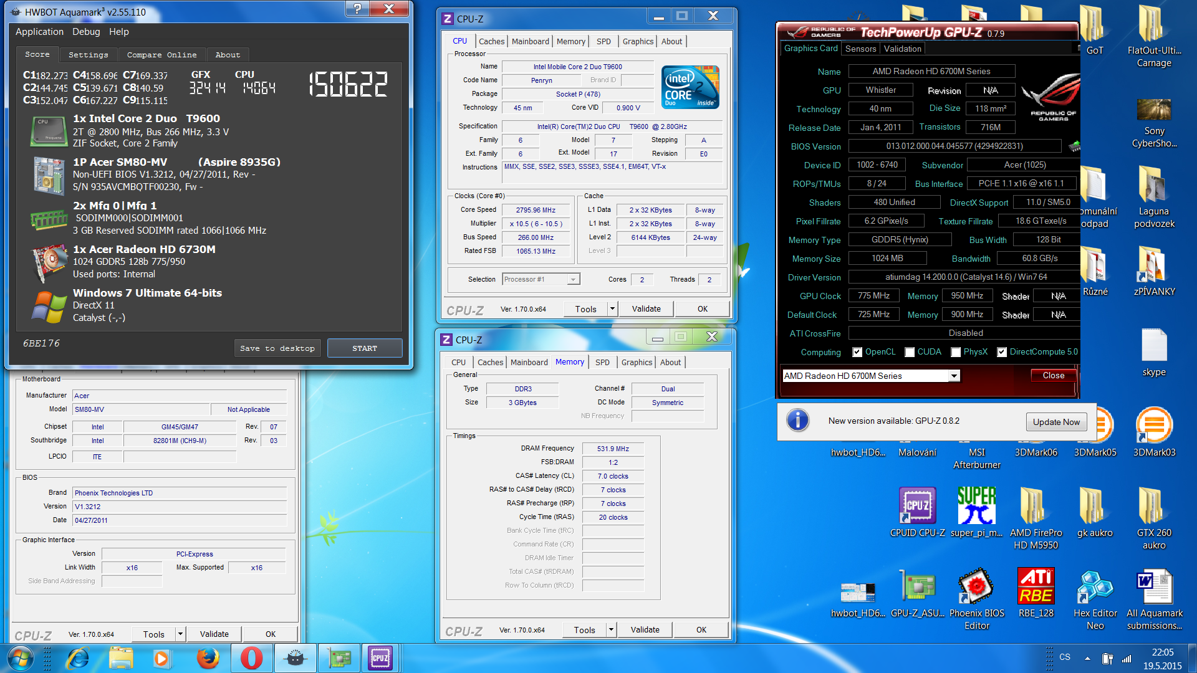Open Tools dropdown arrow in Memory tab window
This screenshot has width=1197, height=673.
pos(611,629)
